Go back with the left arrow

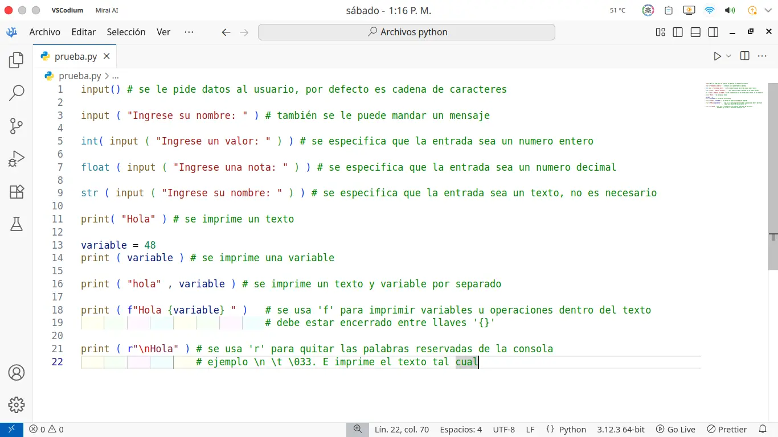pyautogui.click(x=226, y=32)
